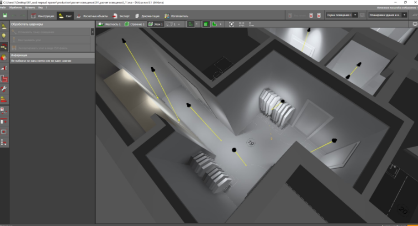
Task: Click the monitor icon at view bar end
Action: pyautogui.click(x=415, y=24)
